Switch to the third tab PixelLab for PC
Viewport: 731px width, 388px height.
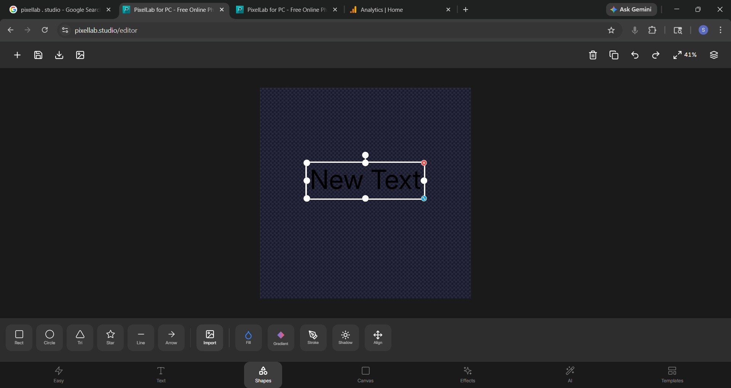[287, 10]
